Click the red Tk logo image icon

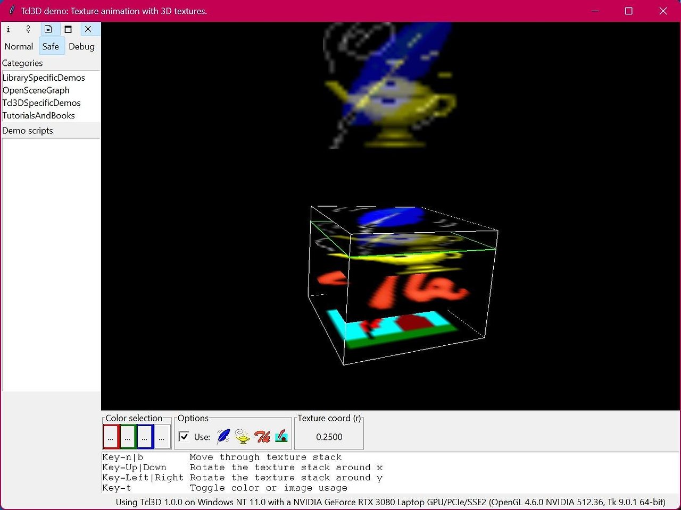[x=262, y=437]
